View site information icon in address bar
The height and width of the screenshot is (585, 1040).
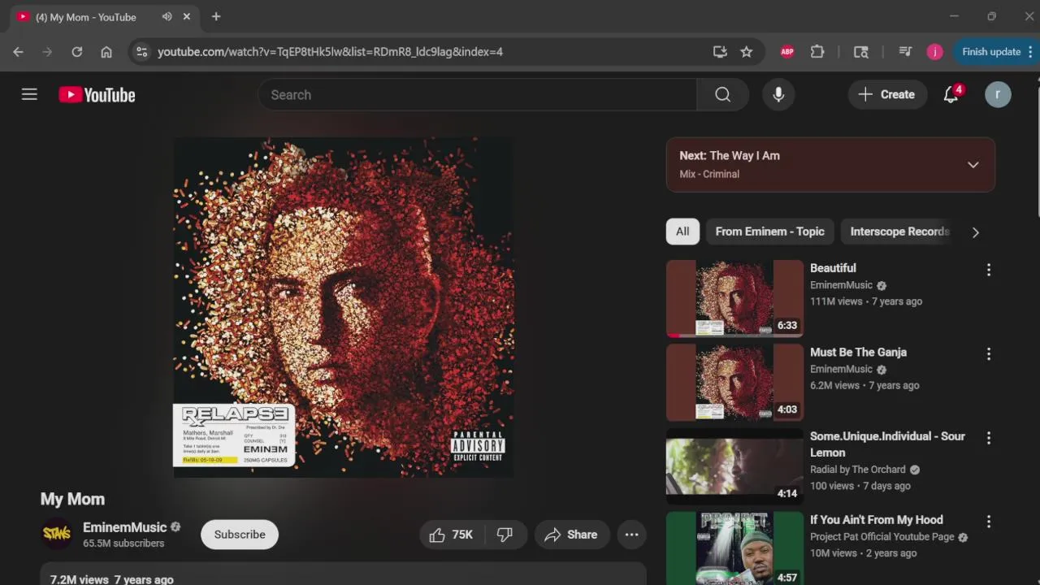tap(141, 51)
